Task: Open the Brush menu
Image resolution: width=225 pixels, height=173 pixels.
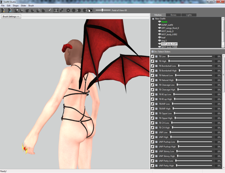Action: [31, 6]
